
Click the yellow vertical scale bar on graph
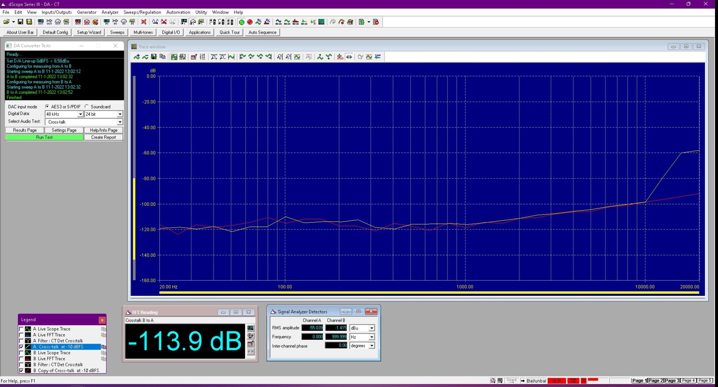(134, 219)
